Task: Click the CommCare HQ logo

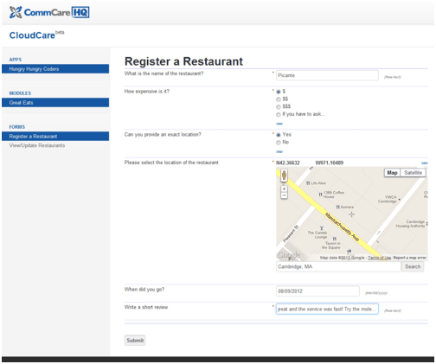Action: tap(49, 12)
